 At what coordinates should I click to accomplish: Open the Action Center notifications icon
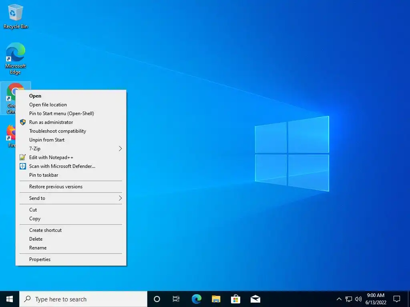tap(397, 299)
